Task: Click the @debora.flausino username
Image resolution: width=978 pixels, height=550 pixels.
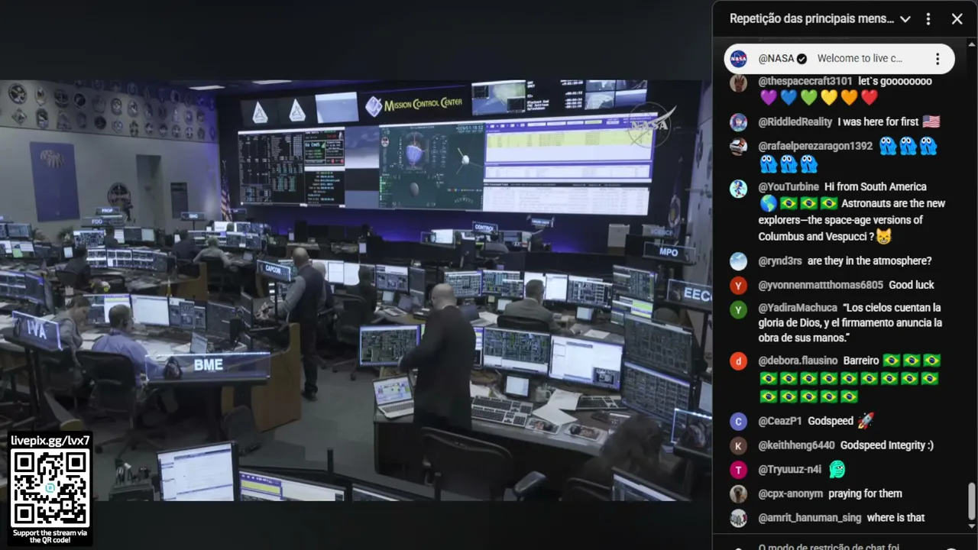Action: 798,361
